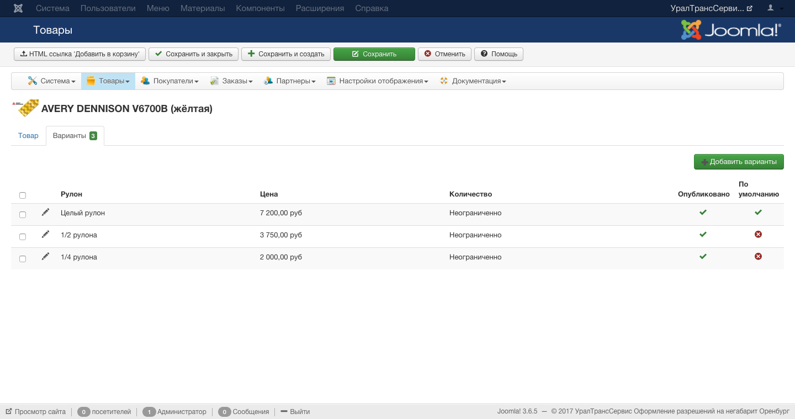The width and height of the screenshot is (795, 419).
Task: Click the price 7 200,00 руб
Action: pos(281,213)
